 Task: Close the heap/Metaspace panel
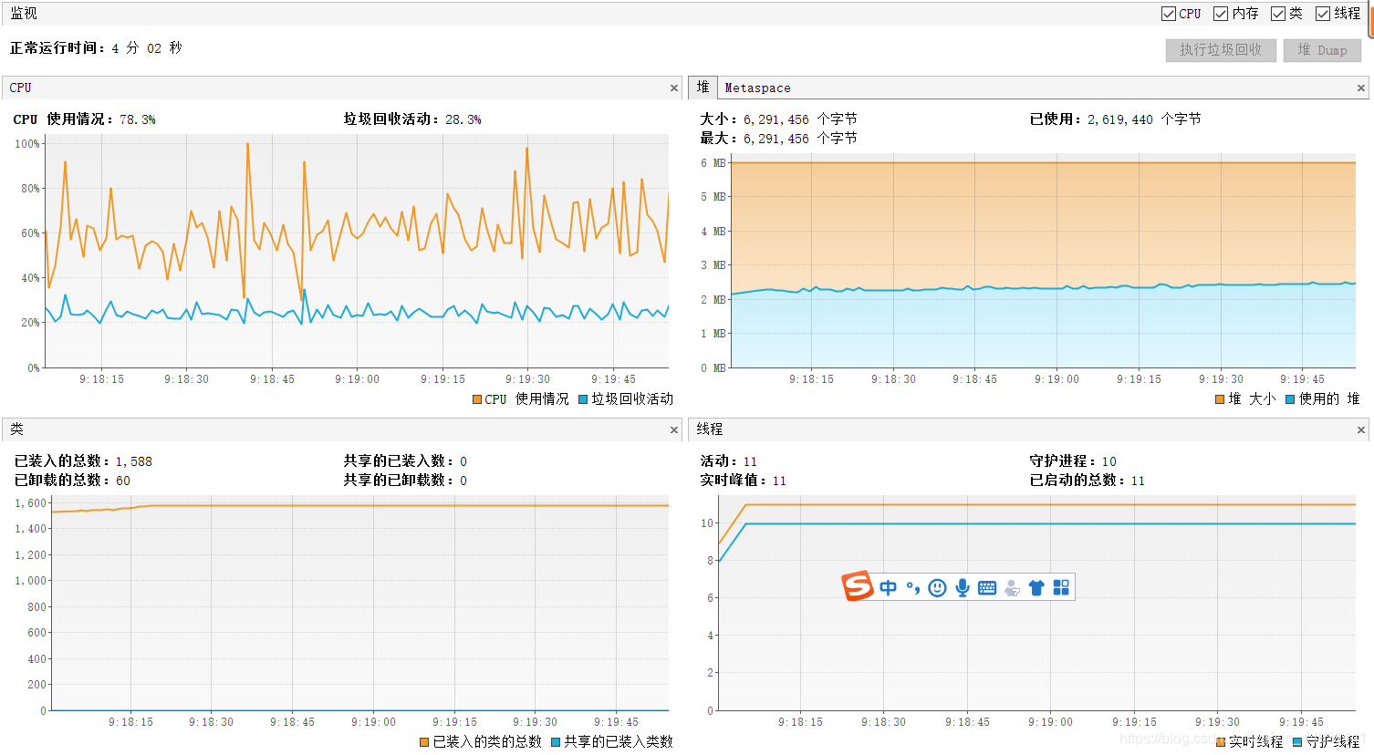[x=1360, y=88]
